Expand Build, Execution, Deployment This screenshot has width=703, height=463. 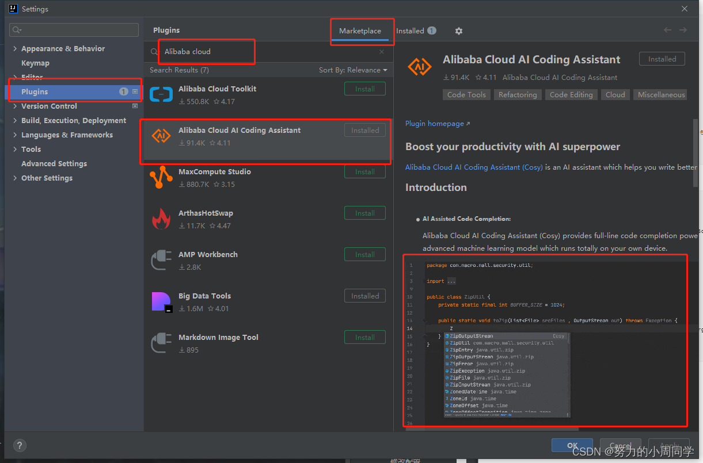point(15,121)
